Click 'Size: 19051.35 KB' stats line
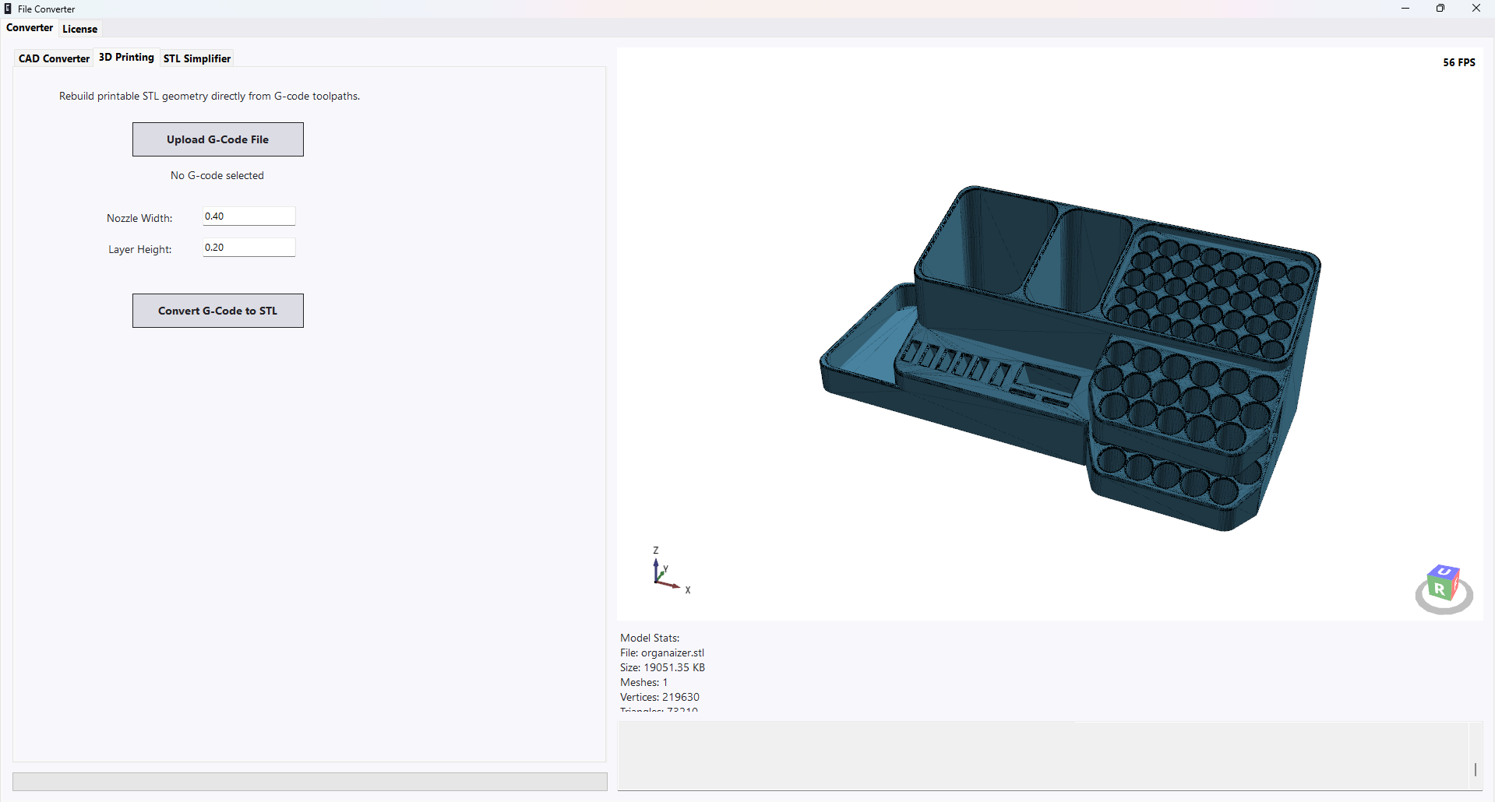 pyautogui.click(x=662, y=667)
